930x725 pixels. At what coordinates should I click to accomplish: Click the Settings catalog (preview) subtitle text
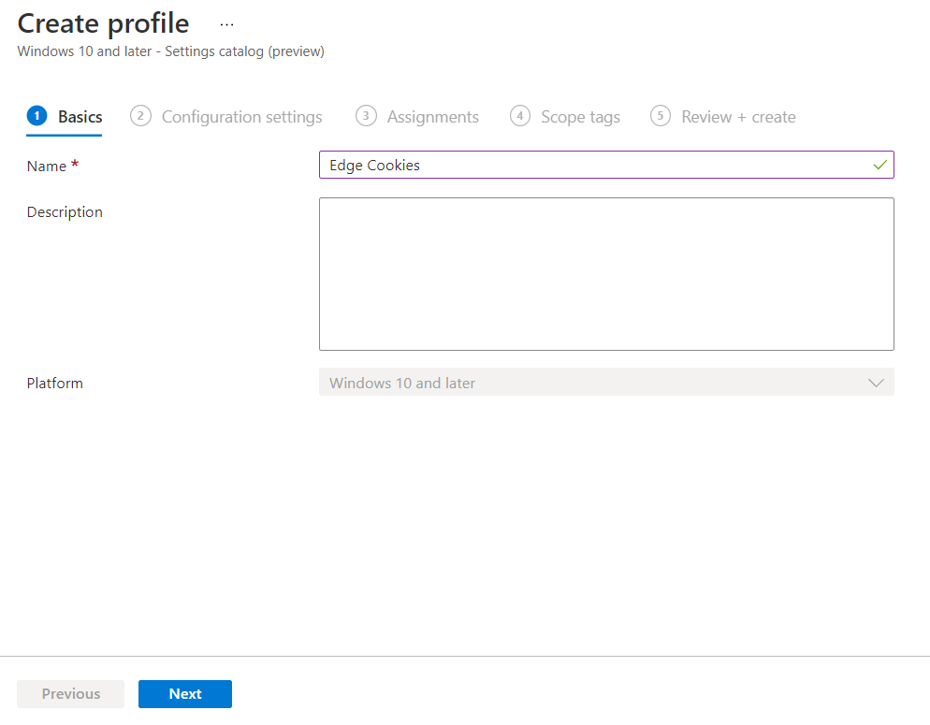pos(244,51)
